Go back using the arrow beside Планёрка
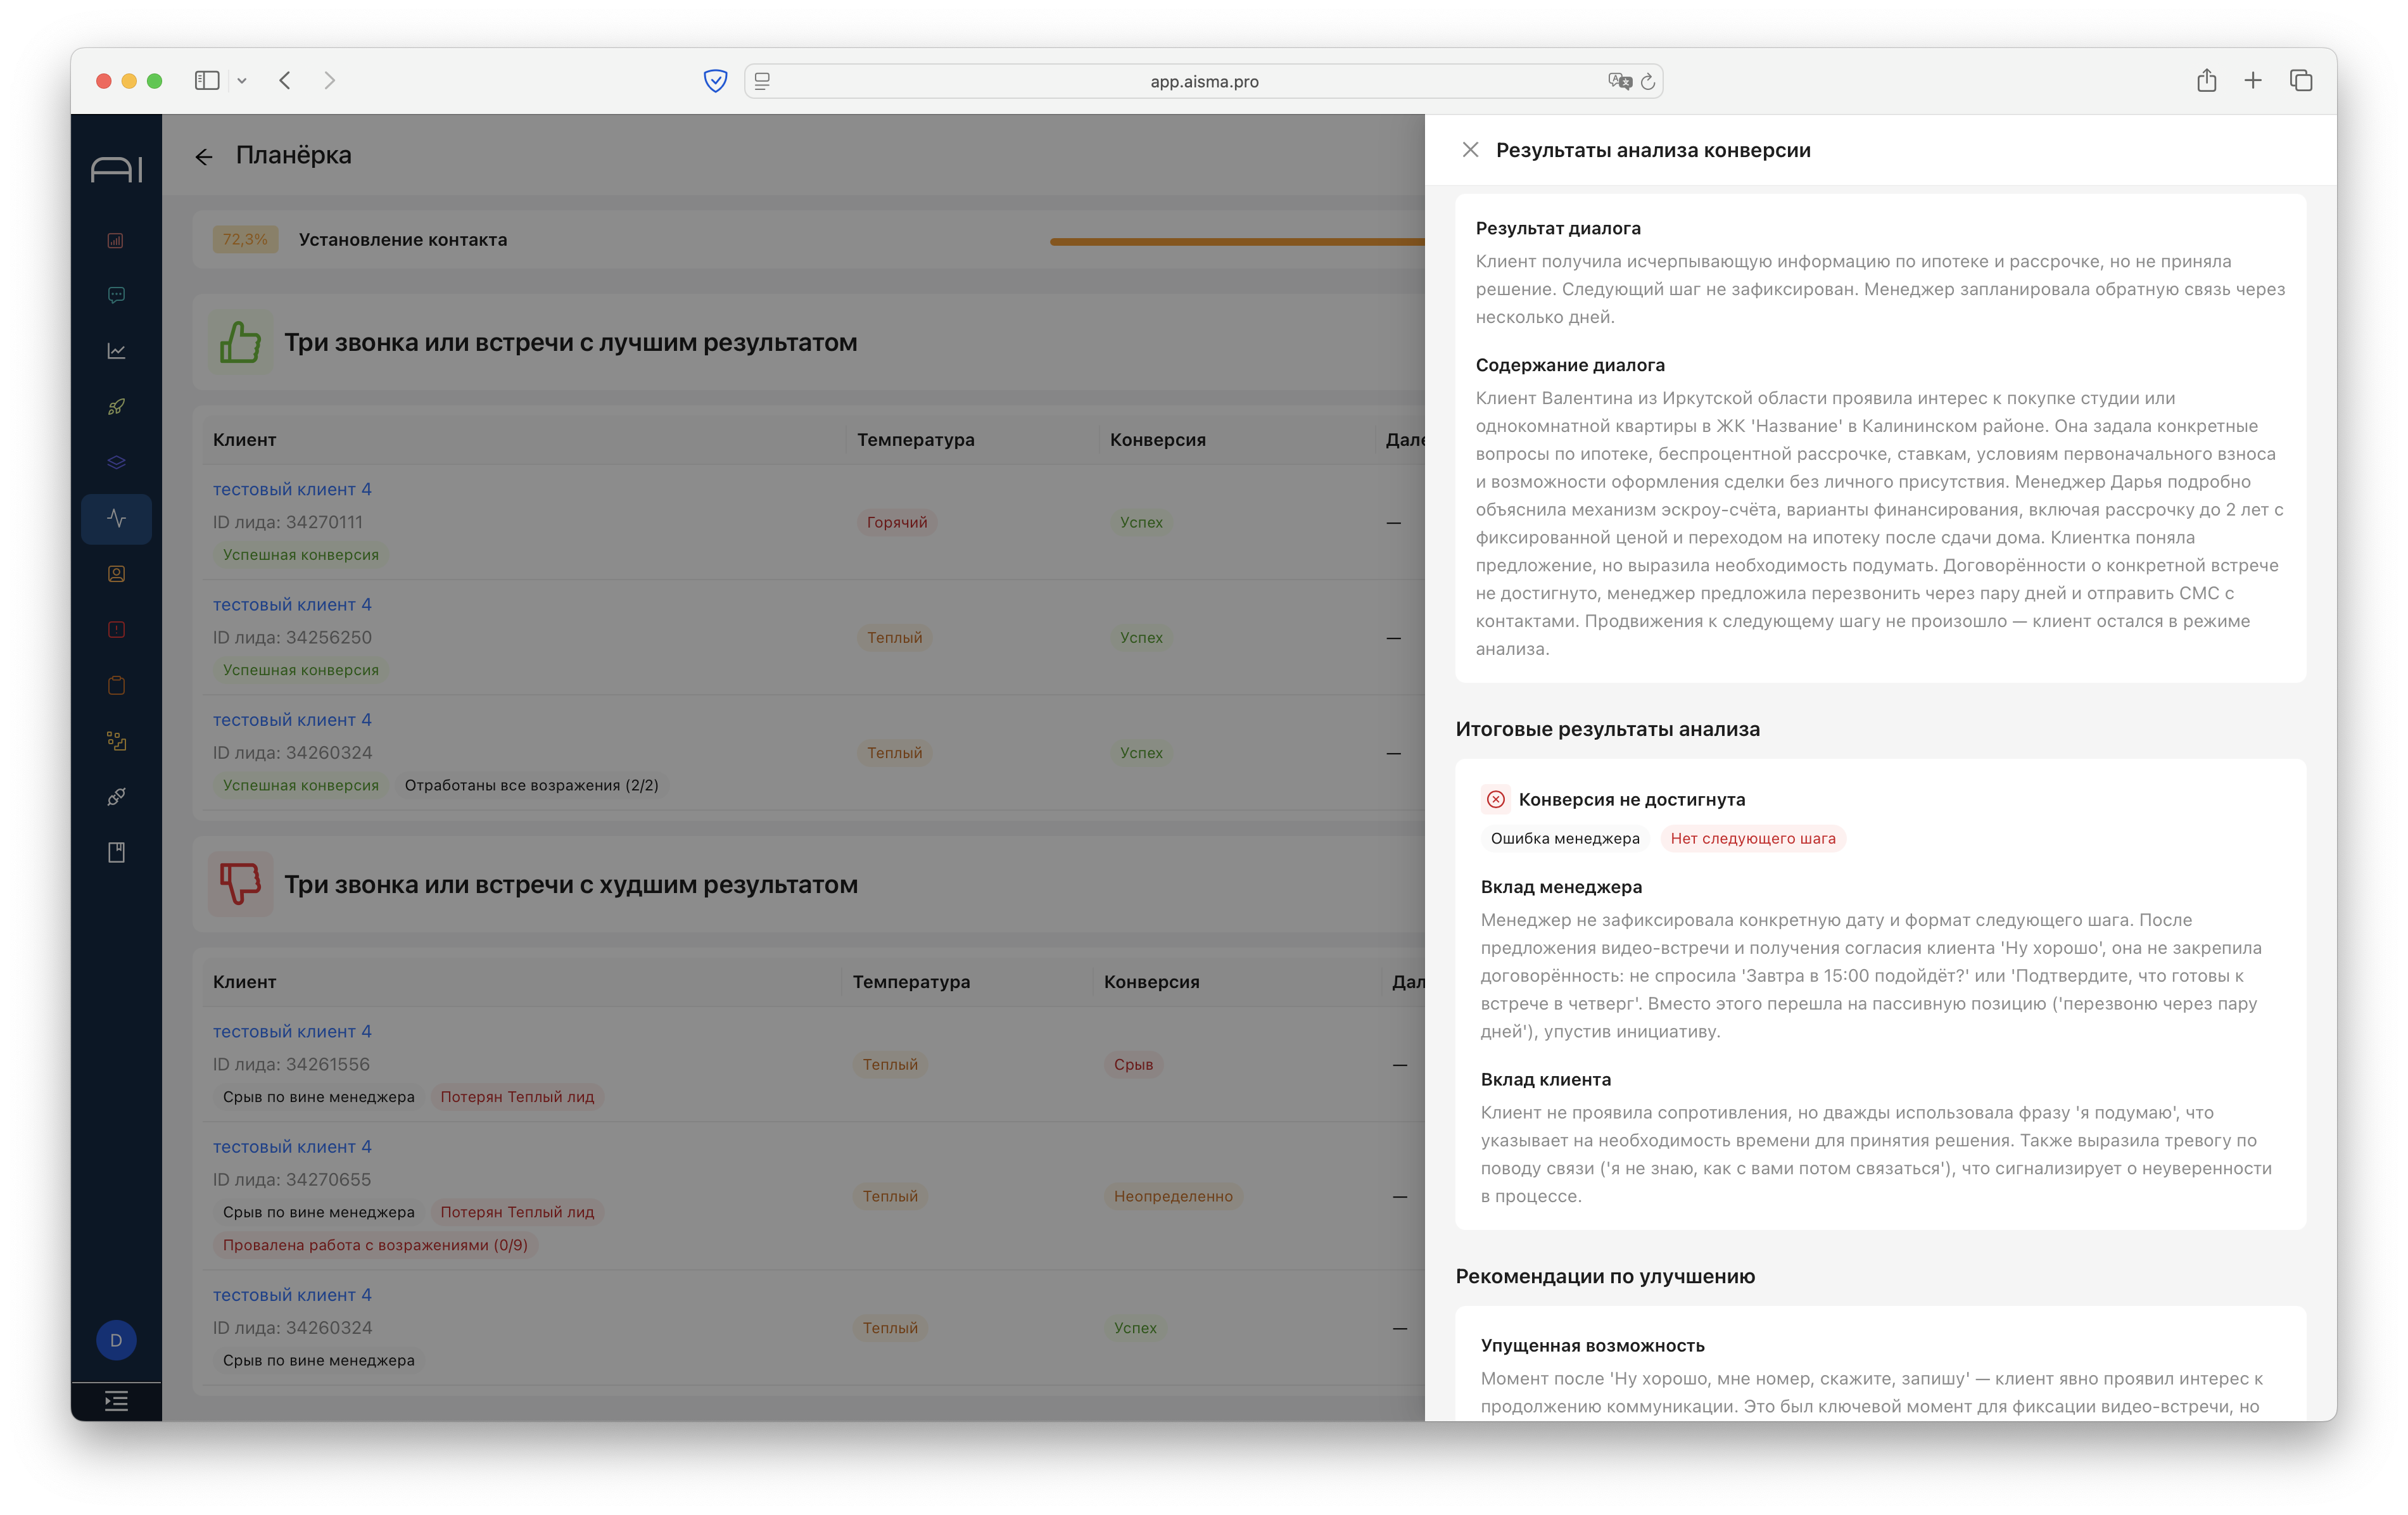 point(204,156)
